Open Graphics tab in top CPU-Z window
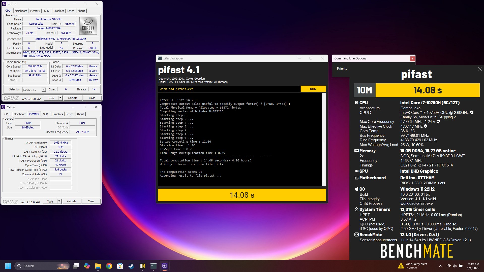This screenshot has width=484, height=272. (x=59, y=11)
